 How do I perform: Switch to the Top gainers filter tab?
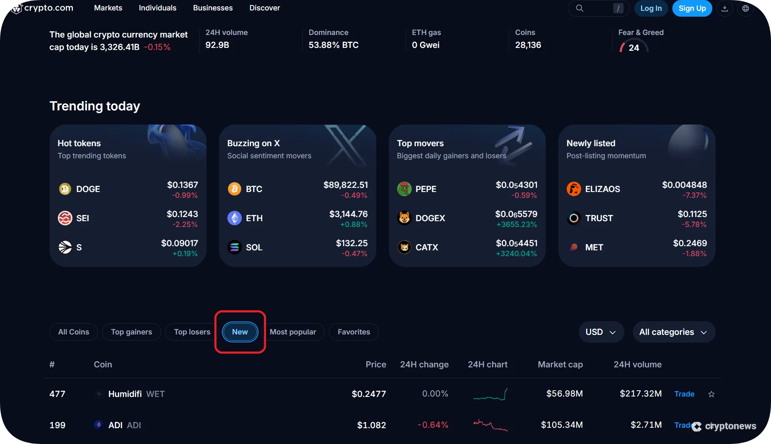(x=131, y=332)
